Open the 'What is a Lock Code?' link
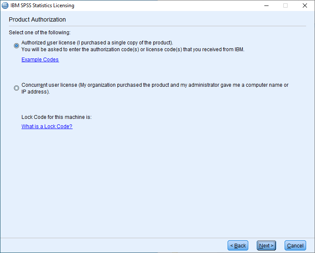This screenshot has width=315, height=253. (x=47, y=126)
